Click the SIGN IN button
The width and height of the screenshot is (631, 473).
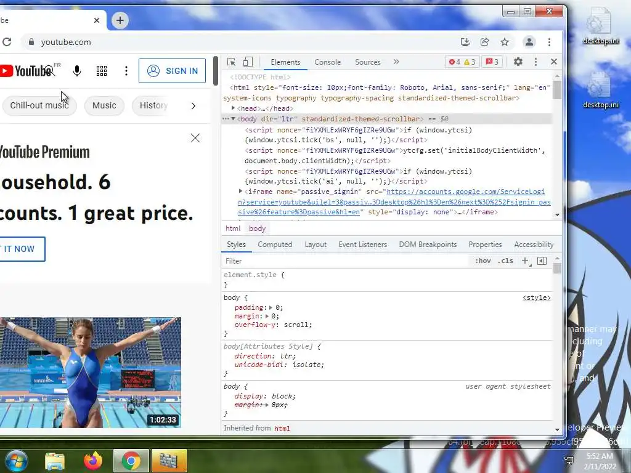[x=173, y=71]
